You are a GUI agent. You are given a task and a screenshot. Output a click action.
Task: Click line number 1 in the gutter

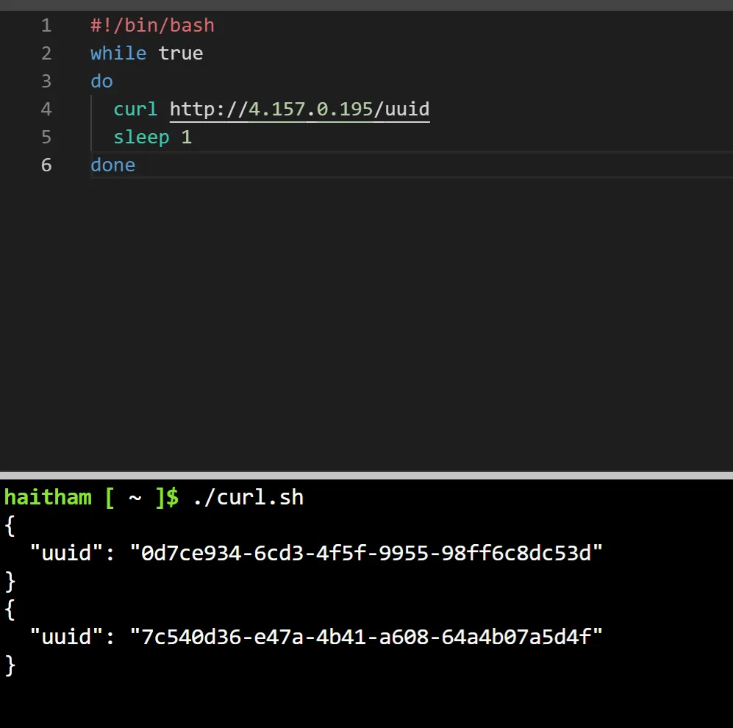pyautogui.click(x=46, y=26)
